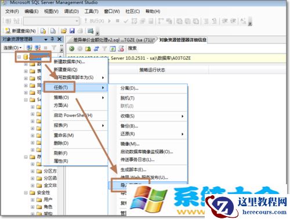290x219 pixels.
Task: Open the 编辑(E) menu
Action: [x=31, y=12]
